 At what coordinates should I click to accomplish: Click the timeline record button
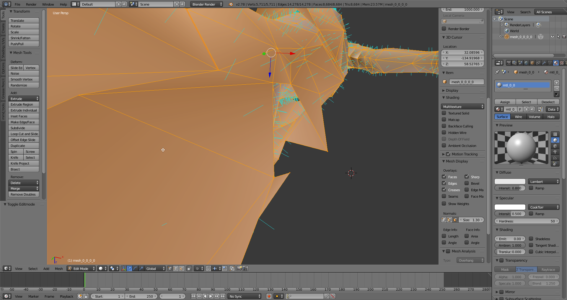pyautogui.click(x=269, y=296)
